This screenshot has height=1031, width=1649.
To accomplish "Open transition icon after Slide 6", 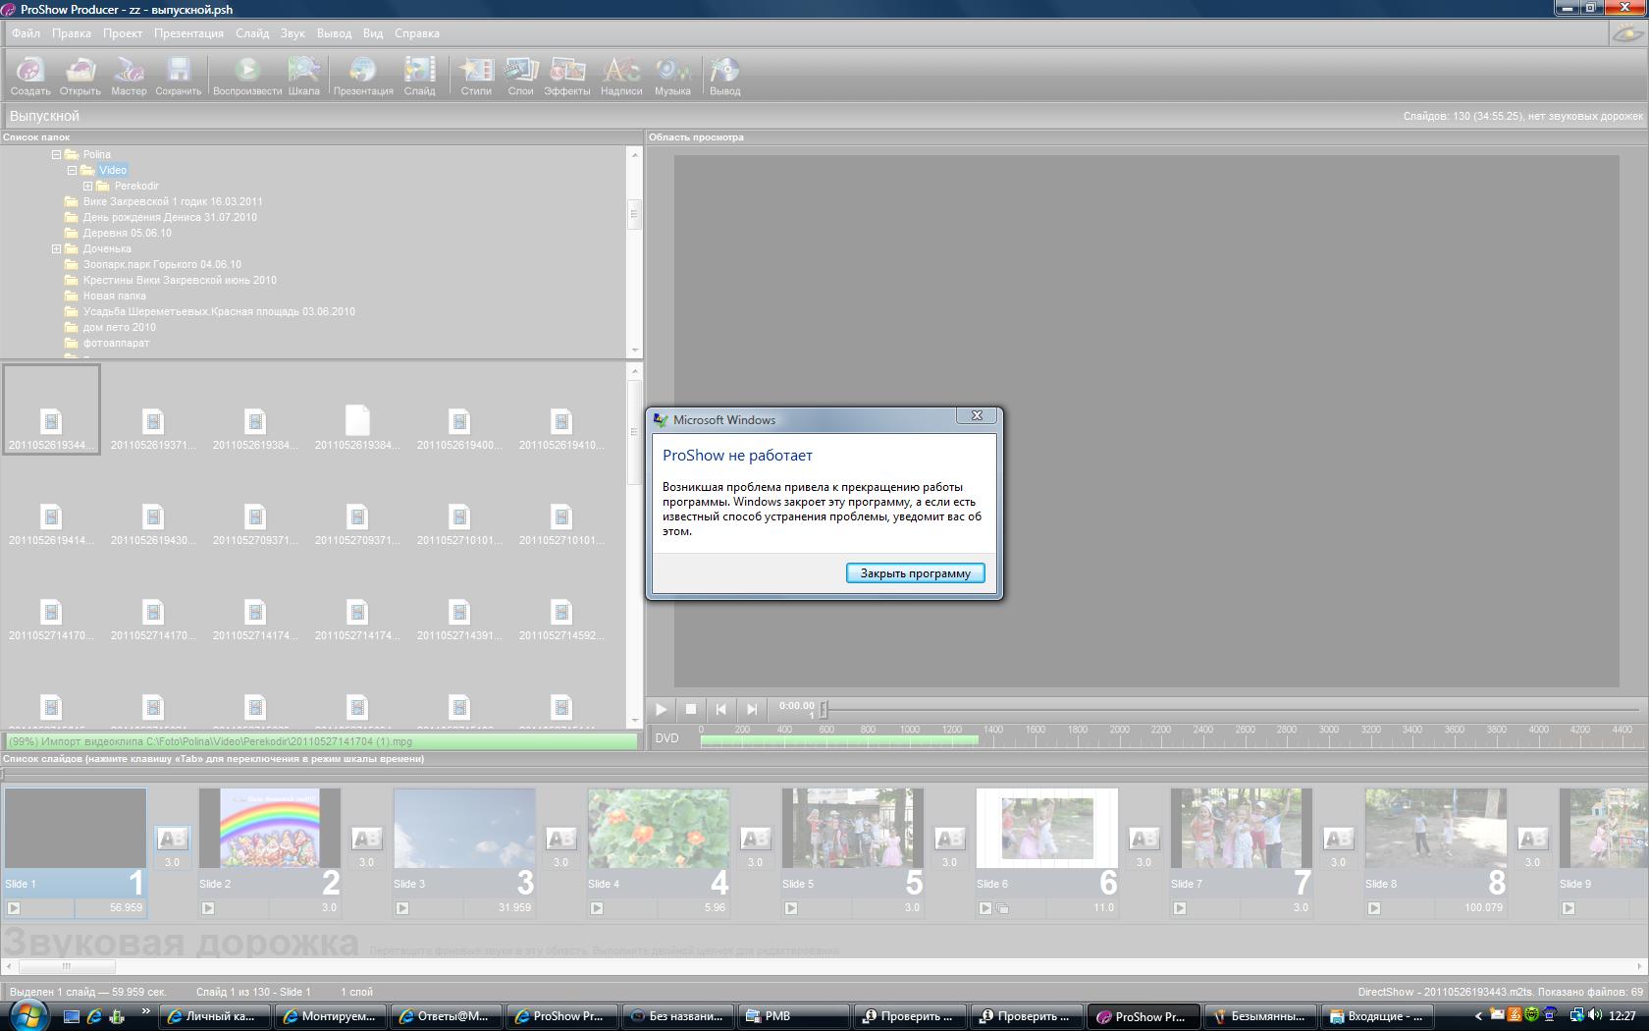I will pyautogui.click(x=1144, y=839).
